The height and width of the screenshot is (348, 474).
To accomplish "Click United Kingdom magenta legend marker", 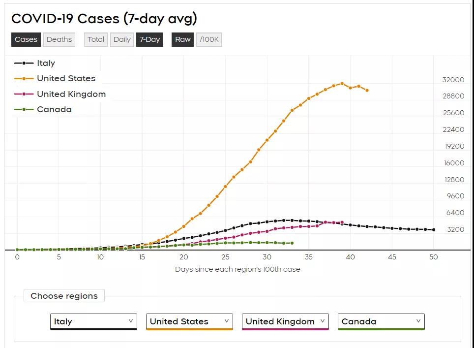I will click(x=24, y=94).
